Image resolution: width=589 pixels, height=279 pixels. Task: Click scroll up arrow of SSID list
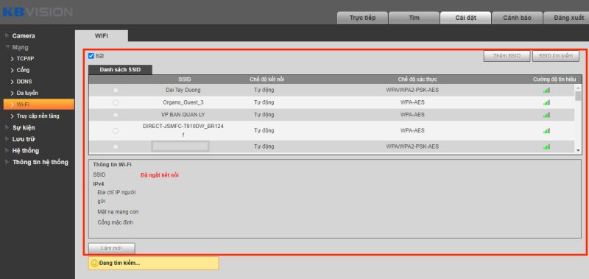pyautogui.click(x=578, y=87)
